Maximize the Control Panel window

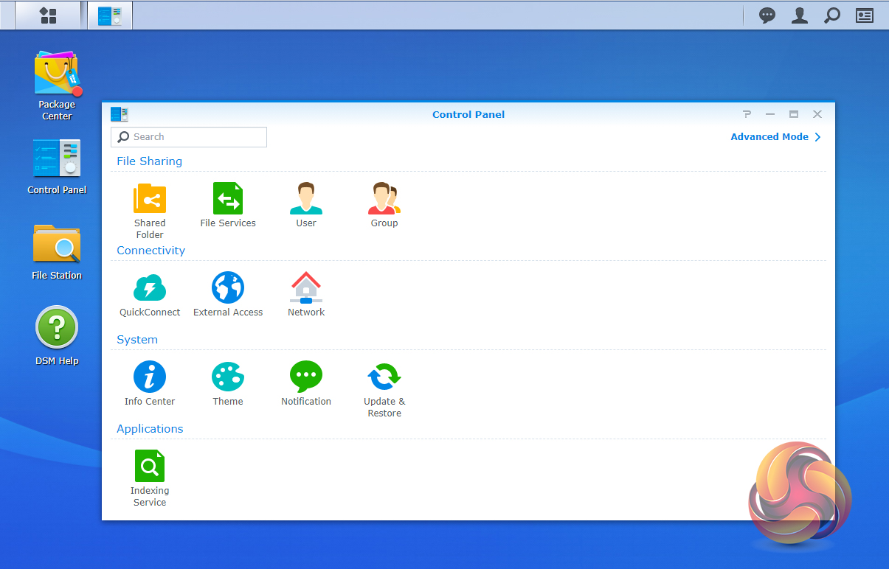point(794,114)
